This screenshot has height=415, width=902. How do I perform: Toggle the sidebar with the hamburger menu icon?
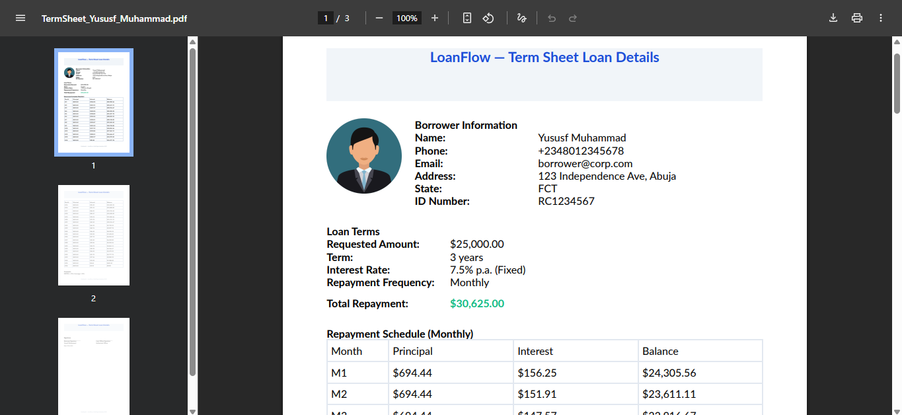[20, 18]
